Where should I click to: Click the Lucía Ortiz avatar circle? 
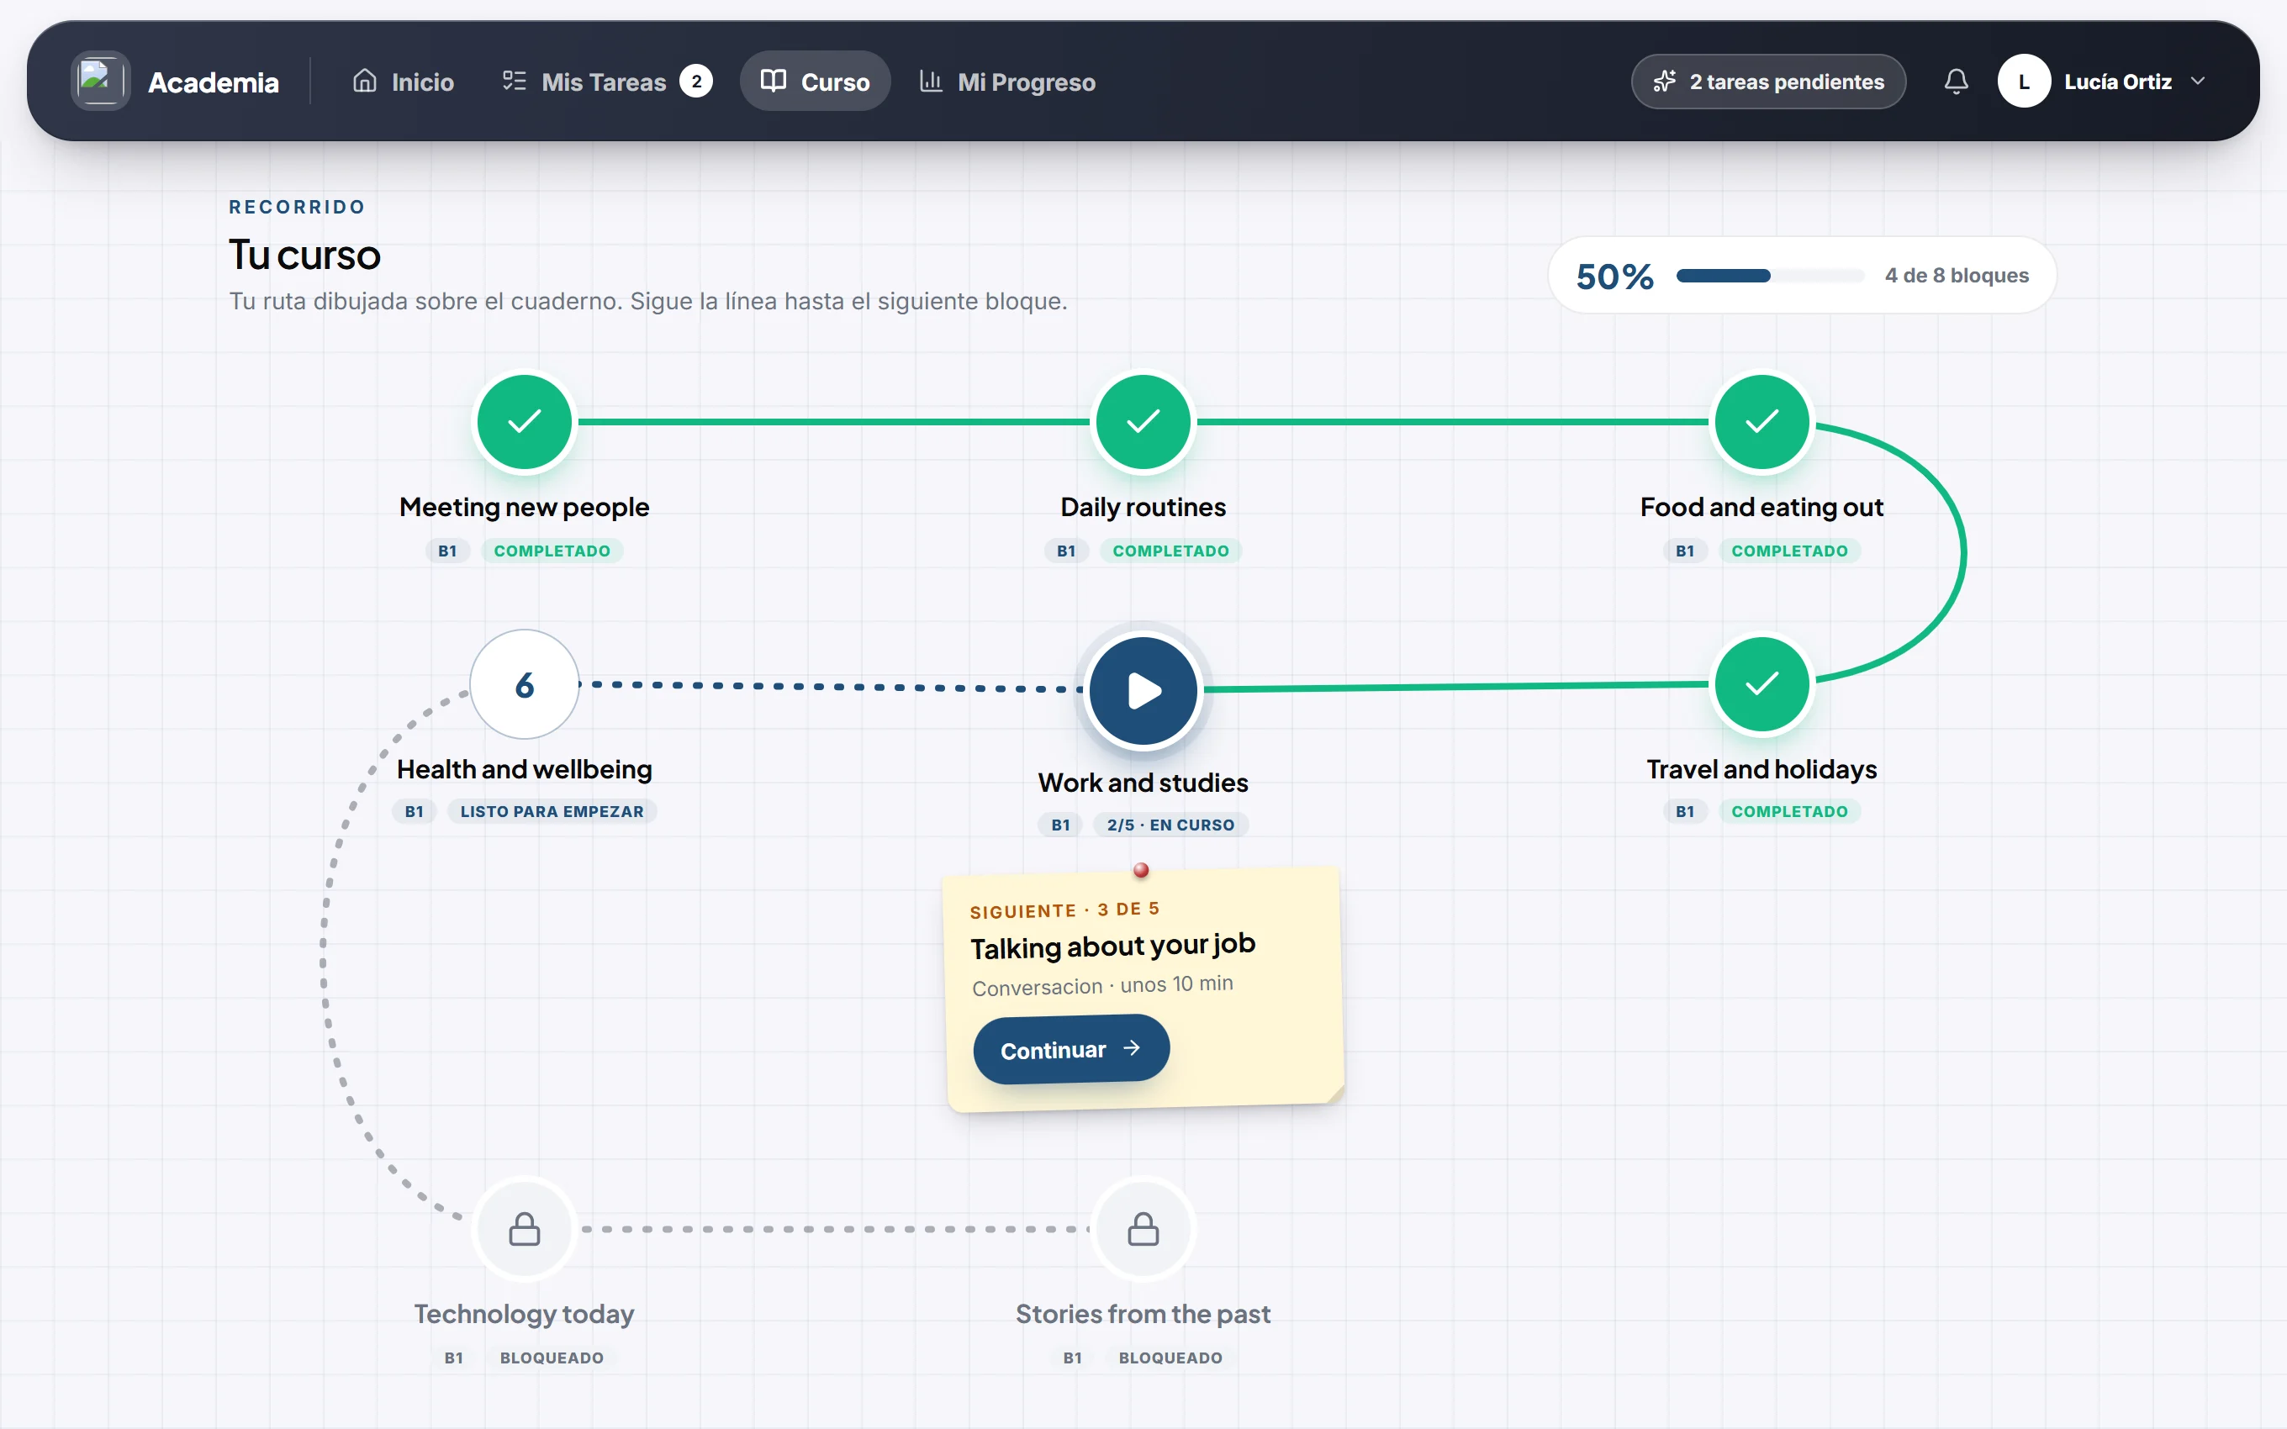click(x=2023, y=82)
